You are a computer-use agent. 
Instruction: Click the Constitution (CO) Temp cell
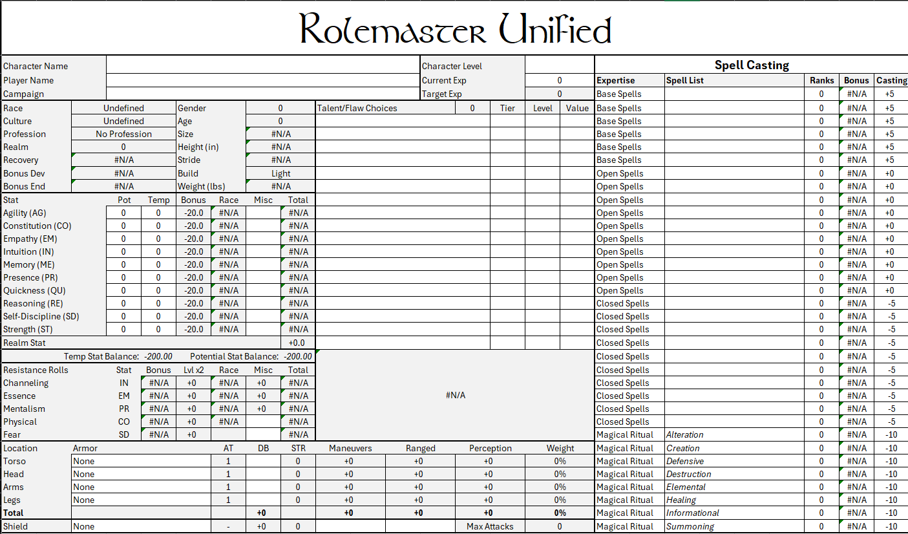click(x=158, y=226)
